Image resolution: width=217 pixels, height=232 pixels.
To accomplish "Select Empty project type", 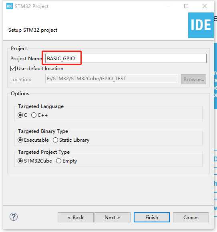I will pyautogui.click(x=58, y=161).
